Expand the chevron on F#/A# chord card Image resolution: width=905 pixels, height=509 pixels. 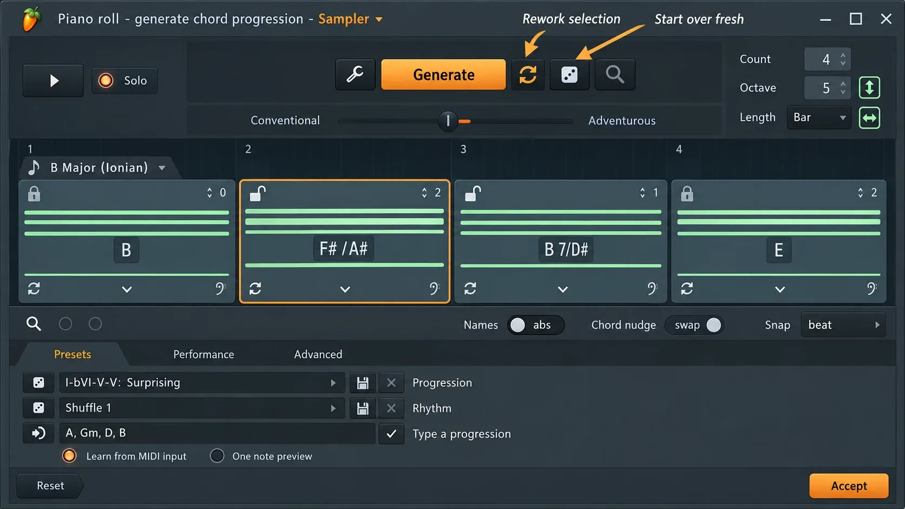point(345,289)
